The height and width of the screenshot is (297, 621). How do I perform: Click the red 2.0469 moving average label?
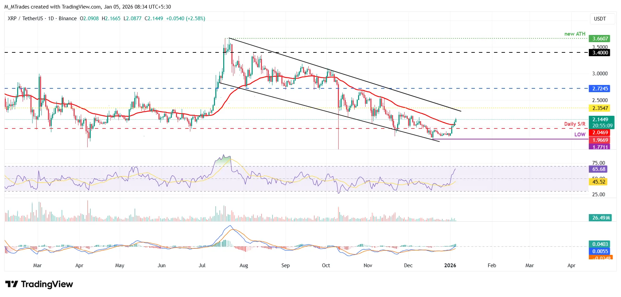pos(600,133)
